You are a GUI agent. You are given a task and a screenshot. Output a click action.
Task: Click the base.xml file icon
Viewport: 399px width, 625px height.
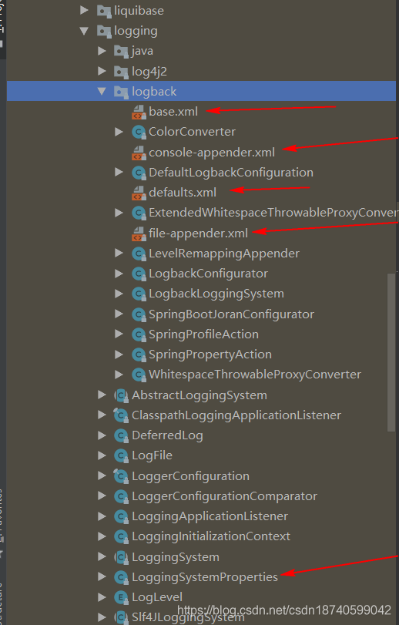[139, 112]
